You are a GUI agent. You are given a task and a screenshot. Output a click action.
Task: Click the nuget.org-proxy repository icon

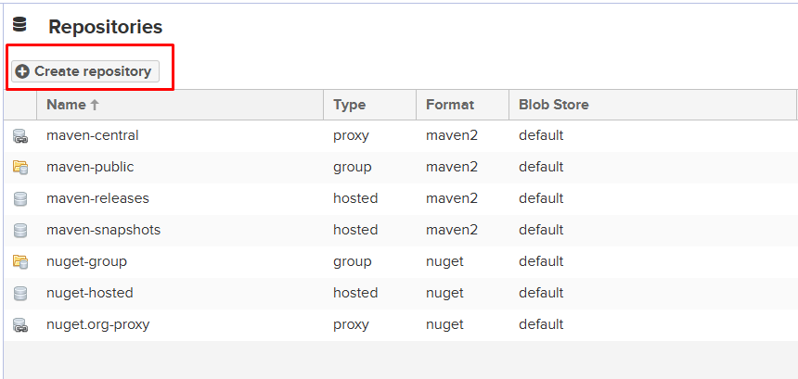point(19,325)
